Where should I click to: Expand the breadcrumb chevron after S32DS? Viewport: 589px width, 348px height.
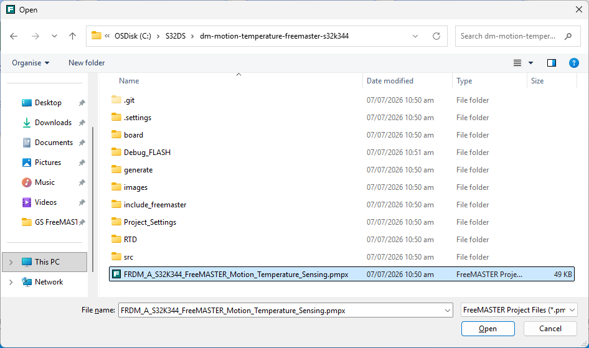click(193, 36)
